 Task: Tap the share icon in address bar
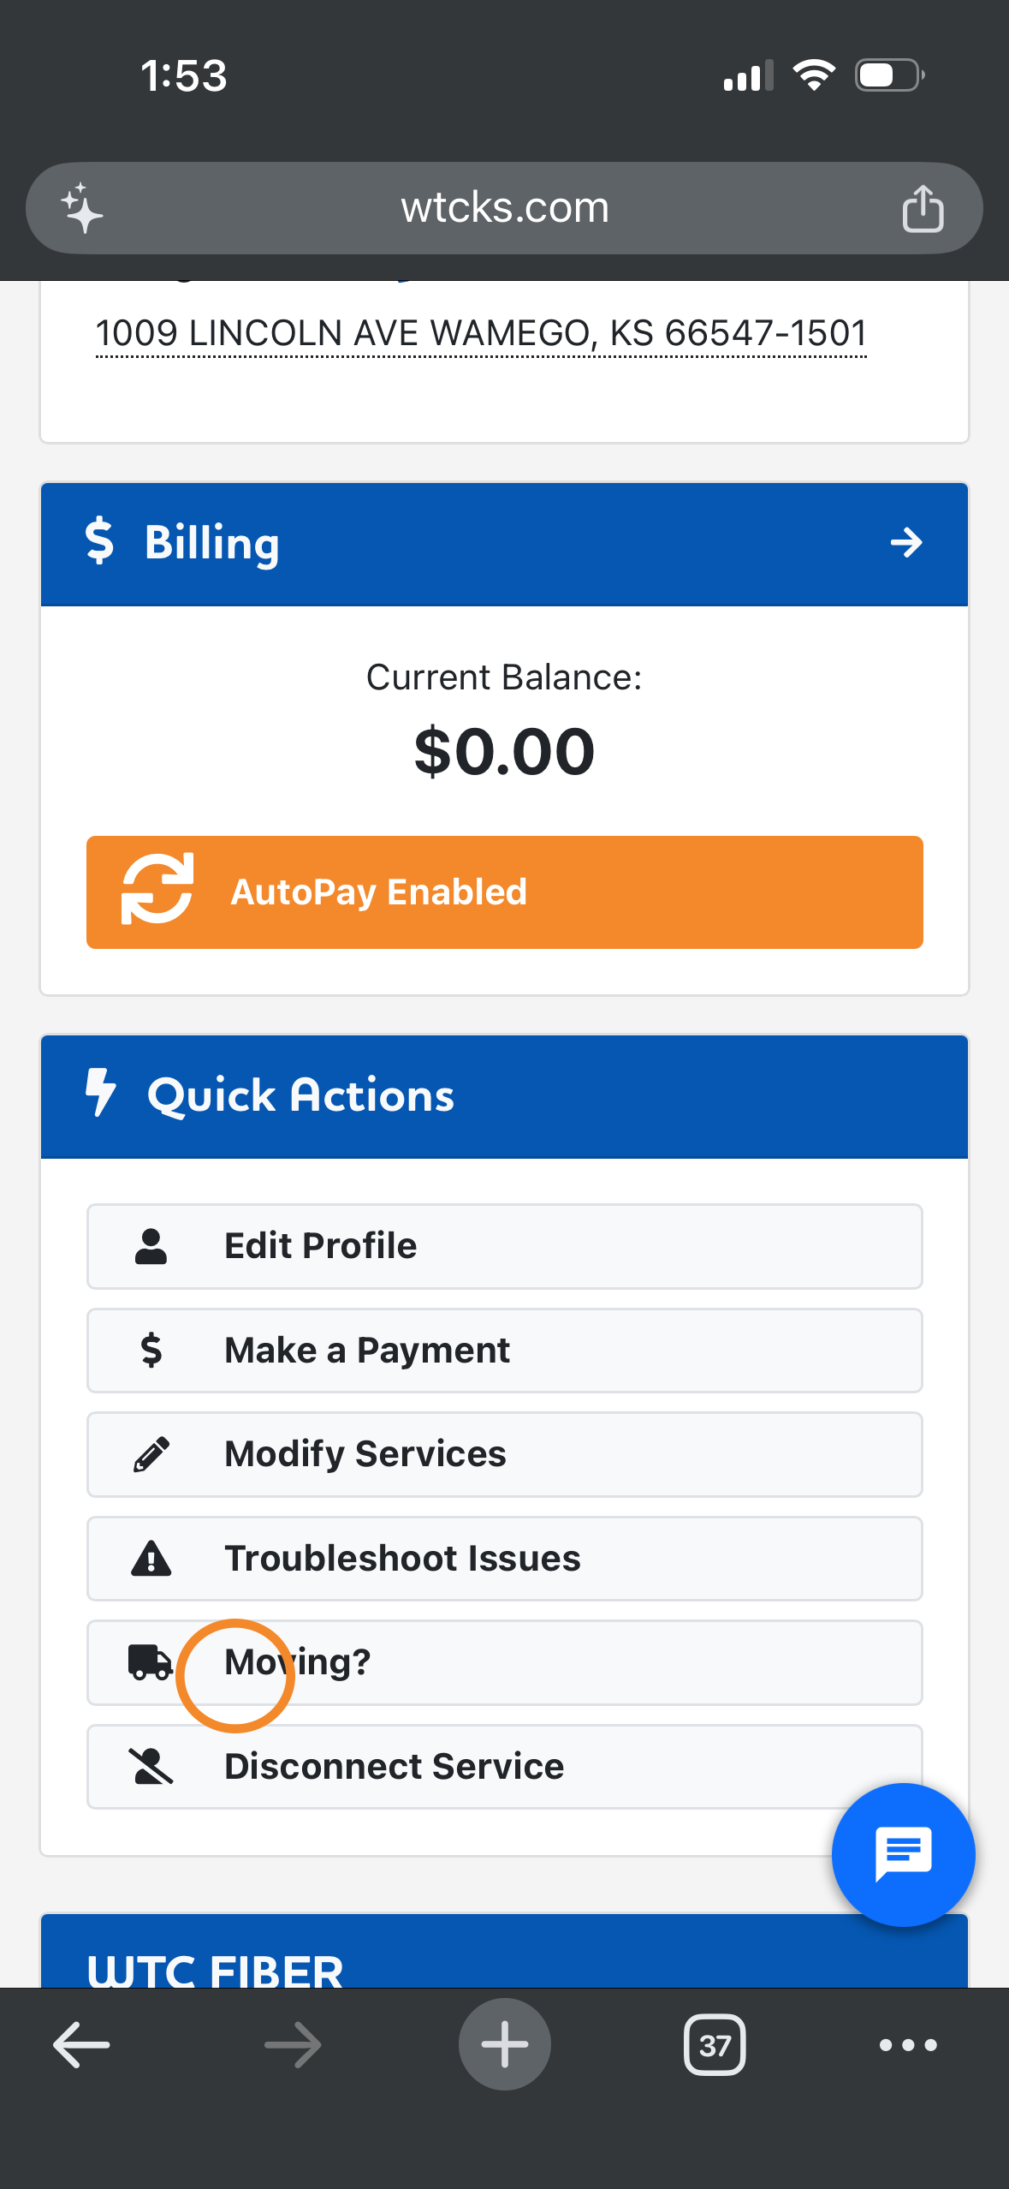click(x=923, y=208)
